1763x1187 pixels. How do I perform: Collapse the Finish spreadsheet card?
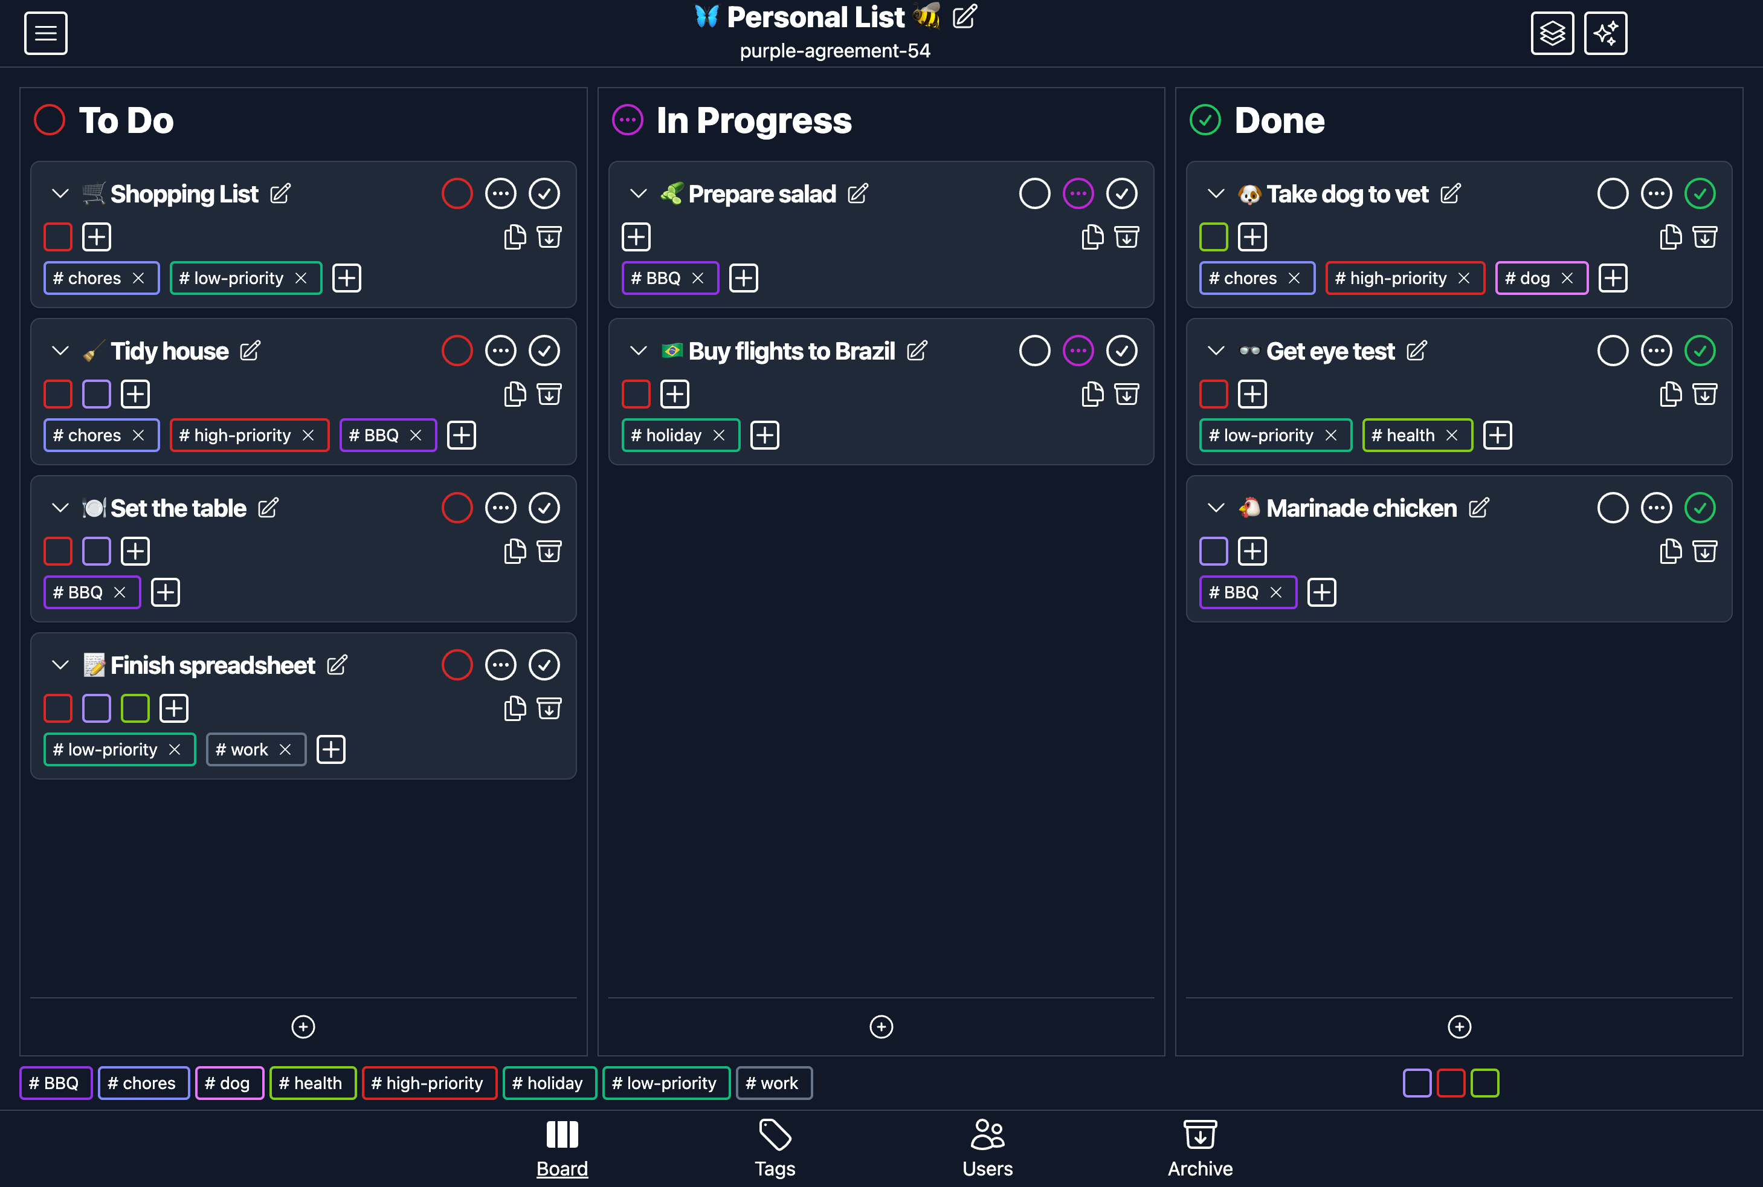pyautogui.click(x=60, y=665)
